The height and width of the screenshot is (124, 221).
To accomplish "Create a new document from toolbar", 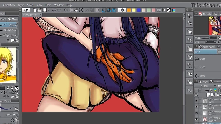I will (35, 10).
